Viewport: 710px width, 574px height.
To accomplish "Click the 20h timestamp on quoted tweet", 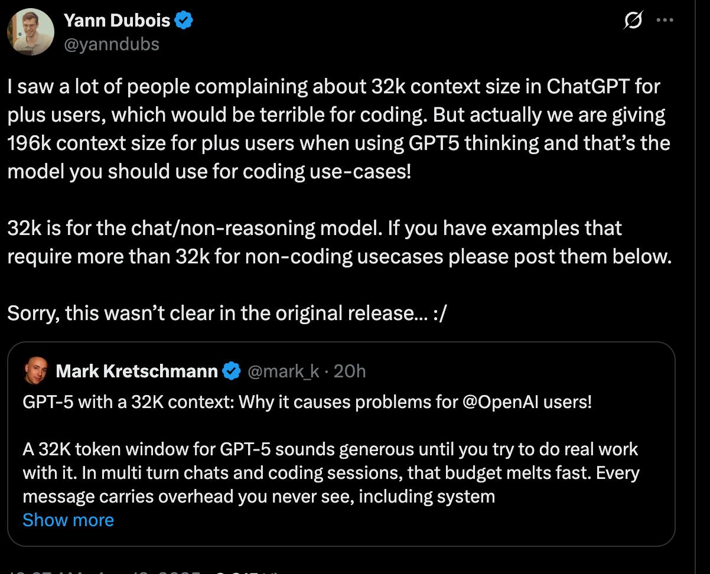I will point(350,371).
